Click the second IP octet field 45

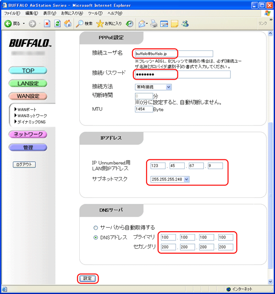[177, 166]
